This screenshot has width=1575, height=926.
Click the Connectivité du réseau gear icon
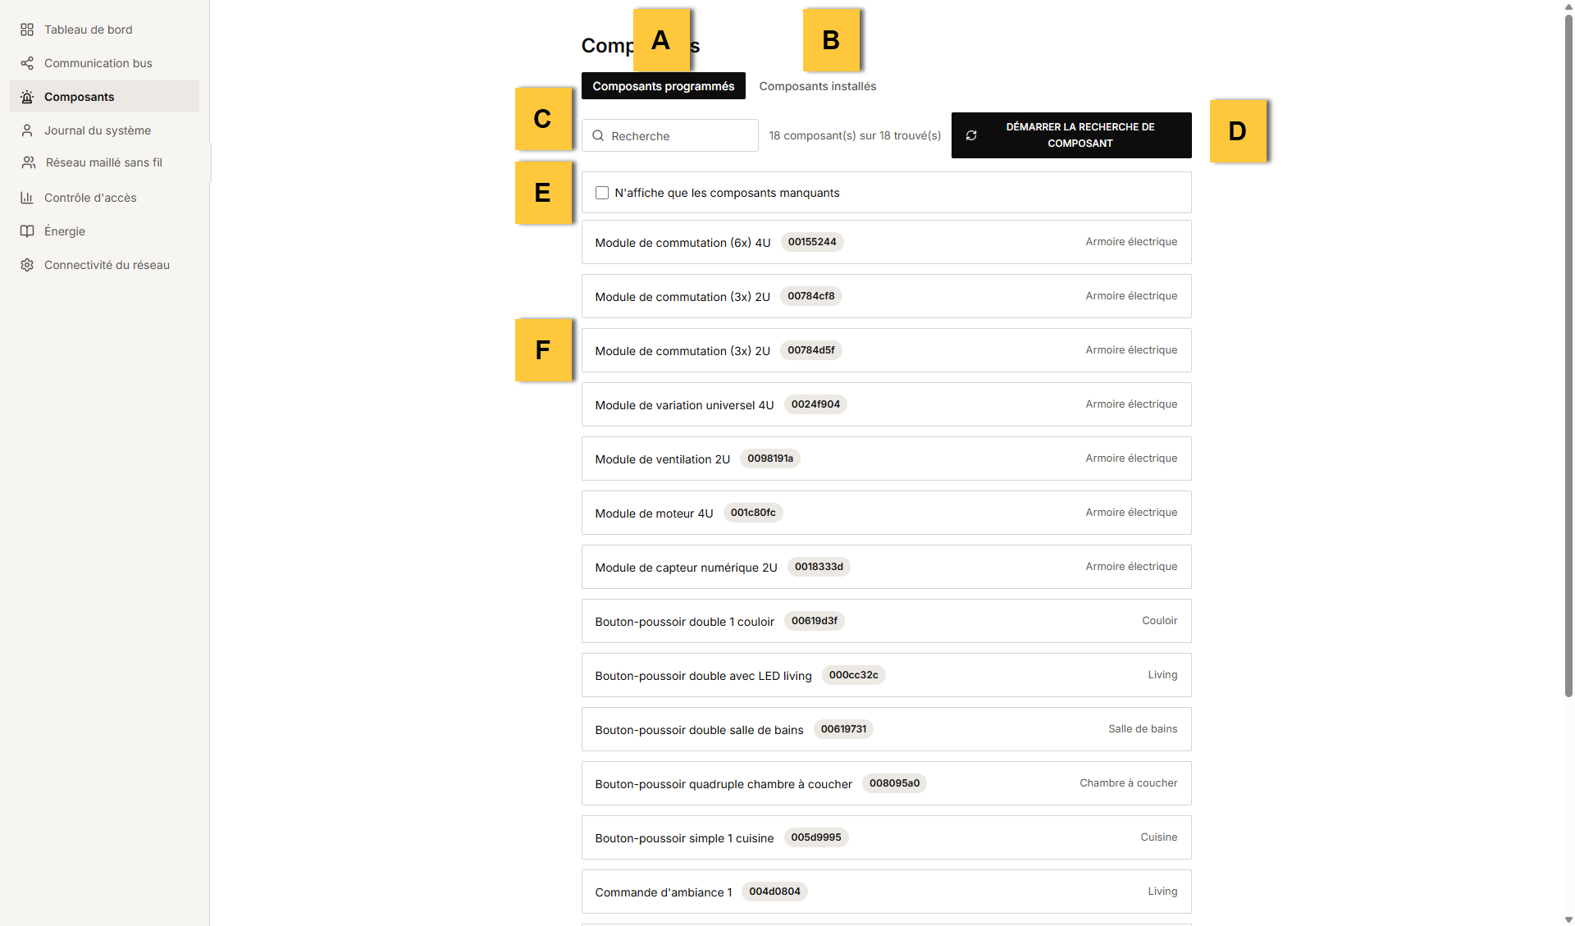click(27, 265)
